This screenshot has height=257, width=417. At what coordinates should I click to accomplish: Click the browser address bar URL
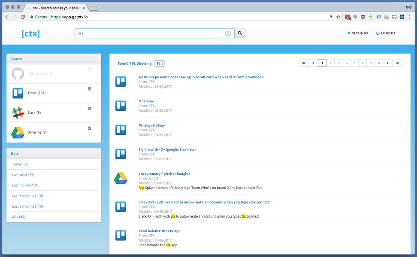[x=69, y=17]
